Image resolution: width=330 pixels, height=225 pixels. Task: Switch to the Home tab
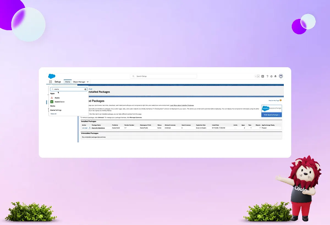(68, 82)
